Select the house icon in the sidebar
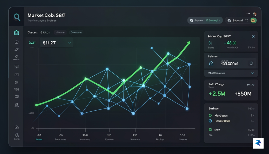The image size is (269, 154). click(17, 42)
